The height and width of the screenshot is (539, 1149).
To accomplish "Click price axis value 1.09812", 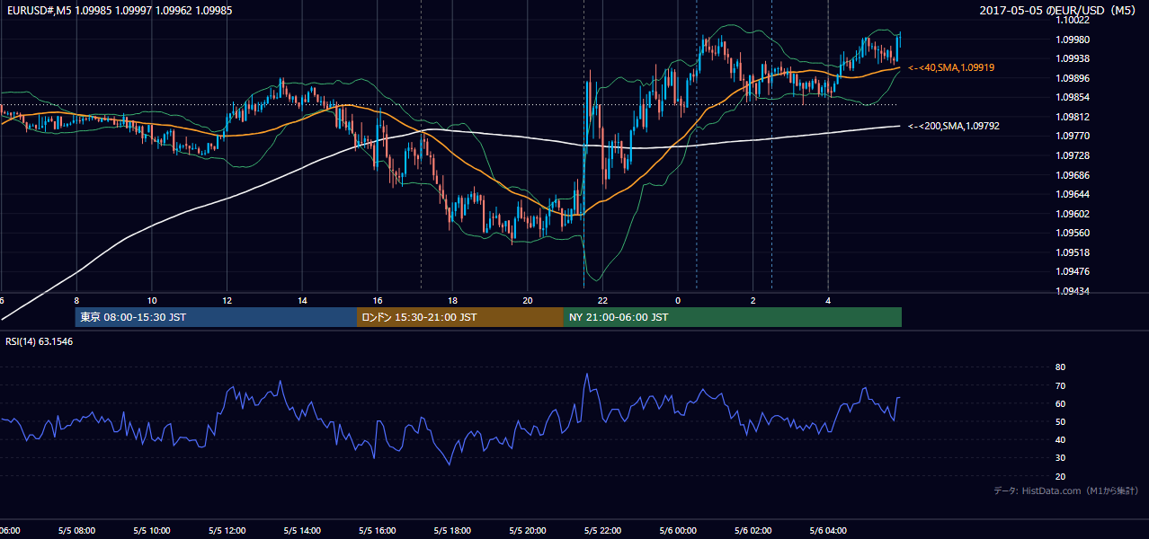I will [1073, 117].
